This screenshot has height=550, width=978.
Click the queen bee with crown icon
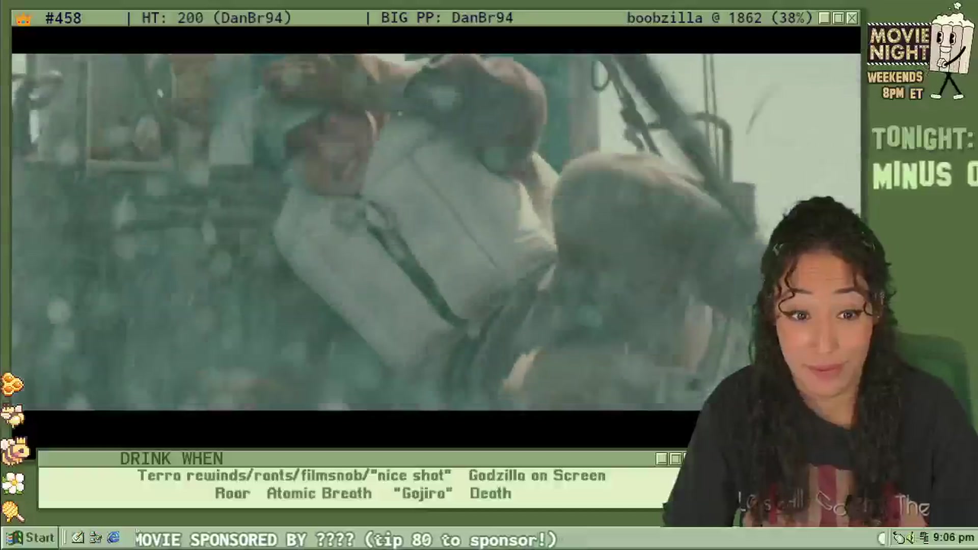coord(15,450)
